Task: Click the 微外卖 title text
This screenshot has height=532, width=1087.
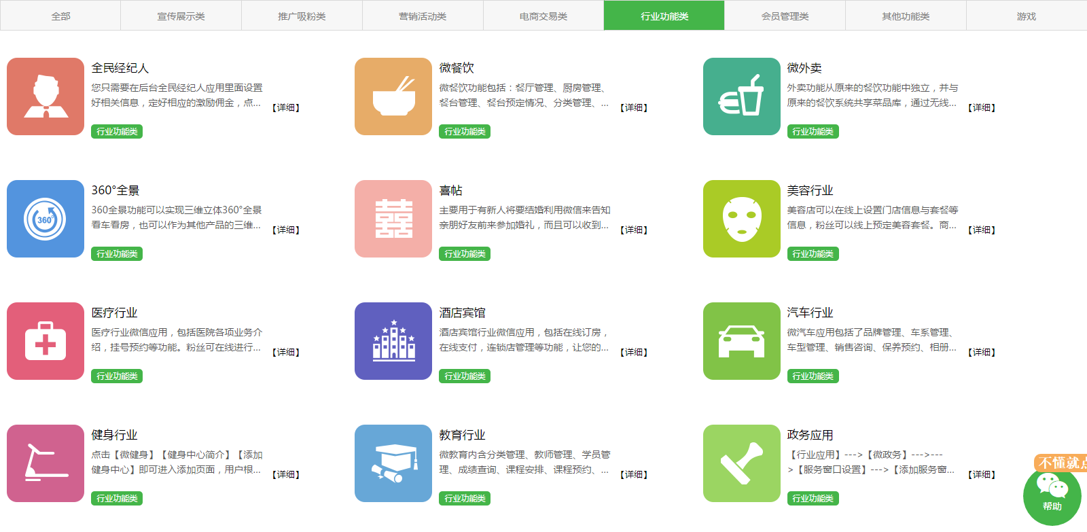Action: 804,68
